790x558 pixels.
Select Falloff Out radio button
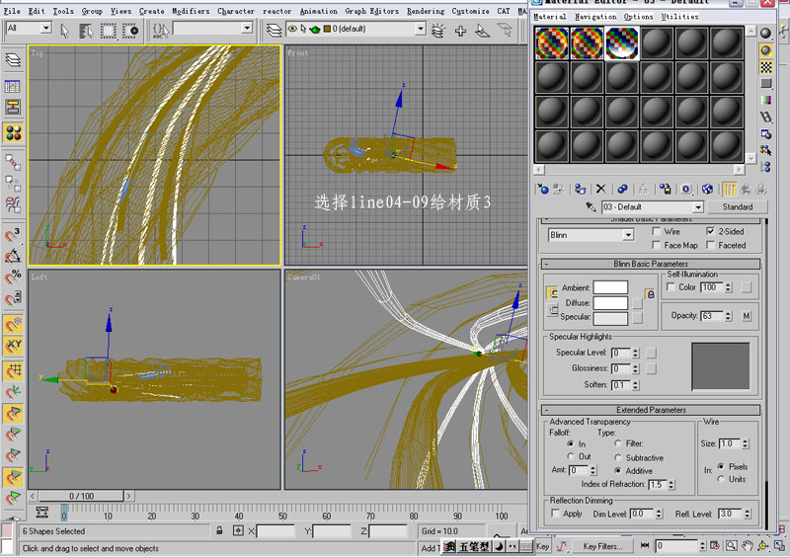(571, 456)
